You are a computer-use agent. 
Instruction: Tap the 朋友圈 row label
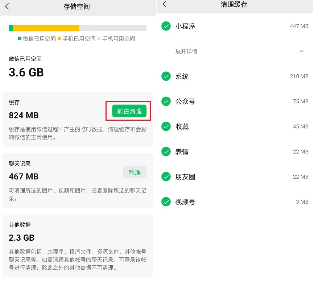[x=185, y=177]
